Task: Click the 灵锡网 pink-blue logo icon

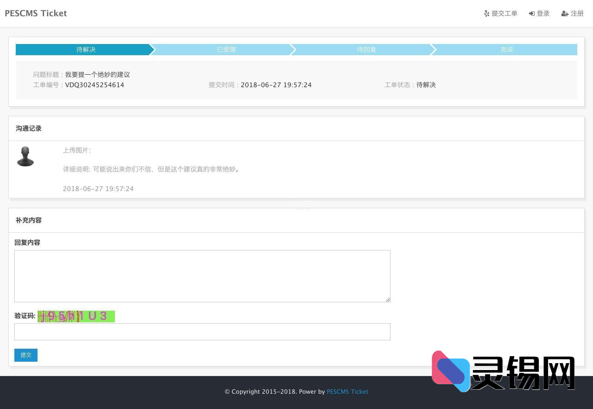Action: (451, 371)
